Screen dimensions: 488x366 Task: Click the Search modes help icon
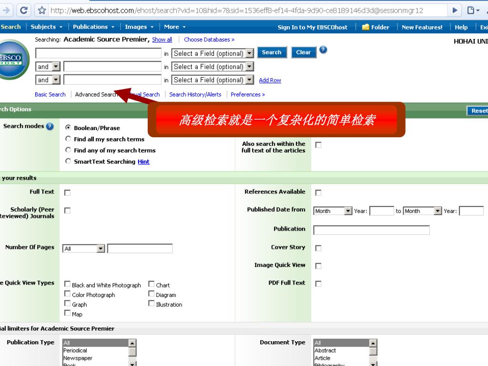coord(50,126)
